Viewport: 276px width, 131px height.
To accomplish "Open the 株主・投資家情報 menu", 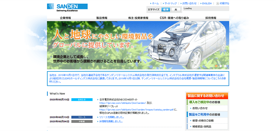I will [138, 18].
